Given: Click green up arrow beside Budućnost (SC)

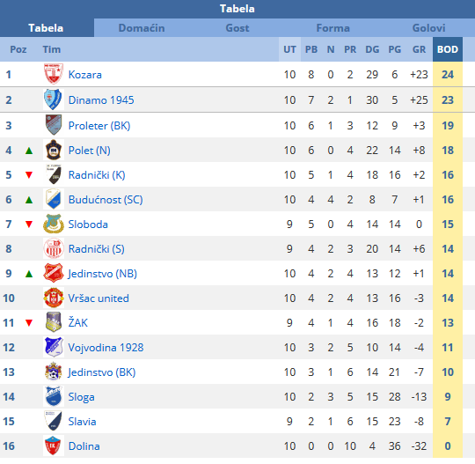Looking at the screenshot, I should point(29,200).
